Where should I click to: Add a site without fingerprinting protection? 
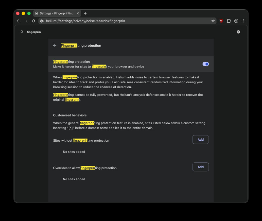click(x=200, y=140)
